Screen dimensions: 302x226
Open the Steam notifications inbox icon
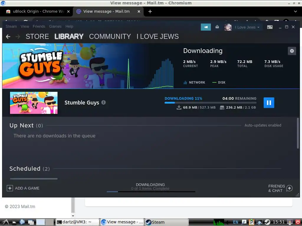(217, 27)
